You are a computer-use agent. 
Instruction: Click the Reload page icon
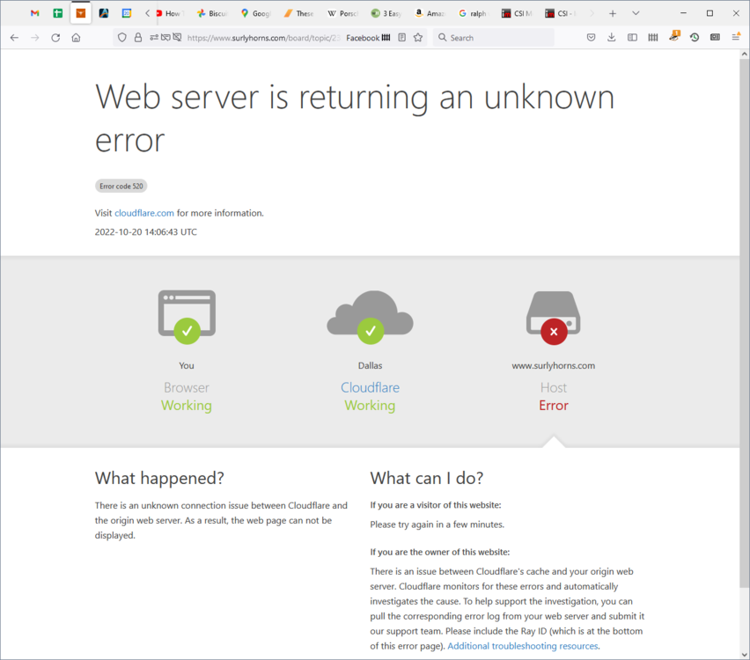[x=55, y=38]
